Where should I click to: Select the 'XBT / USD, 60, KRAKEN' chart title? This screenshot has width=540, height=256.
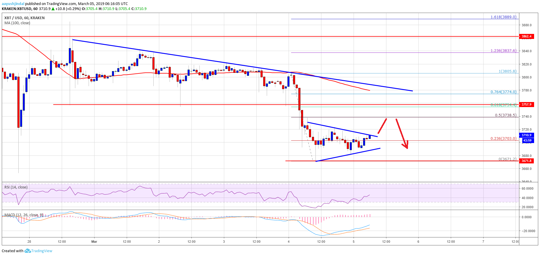coord(25,18)
